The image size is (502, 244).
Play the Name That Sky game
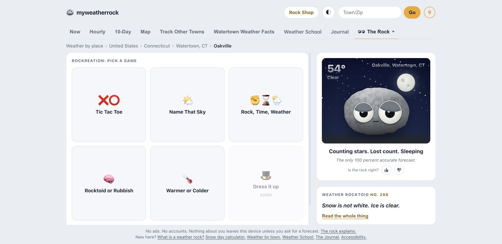tap(187, 105)
